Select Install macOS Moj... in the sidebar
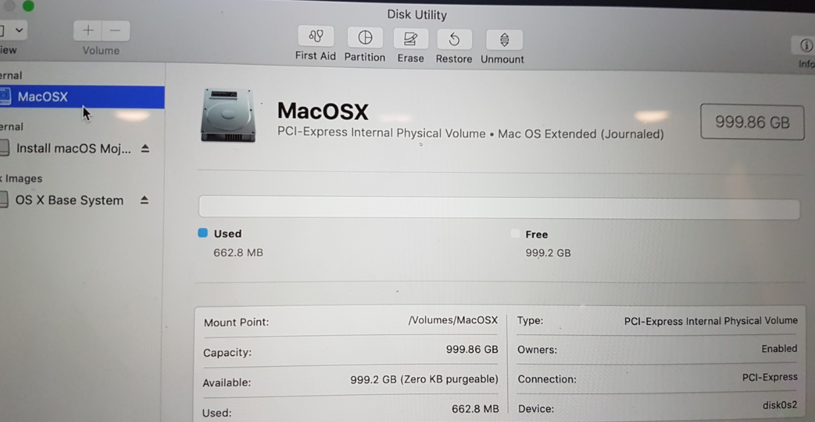 pos(74,148)
